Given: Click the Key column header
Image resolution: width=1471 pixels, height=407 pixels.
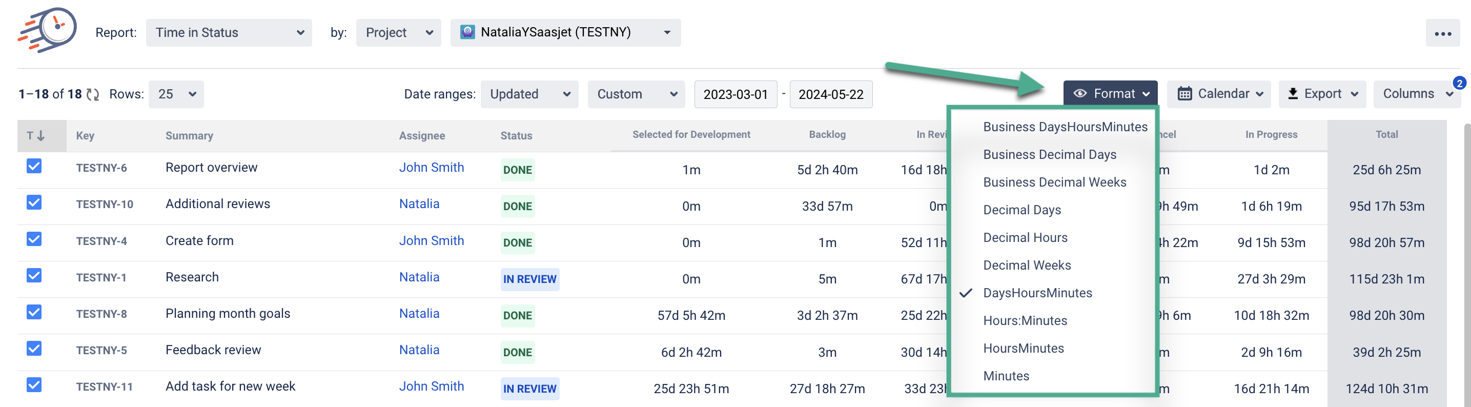Looking at the screenshot, I should (x=85, y=136).
